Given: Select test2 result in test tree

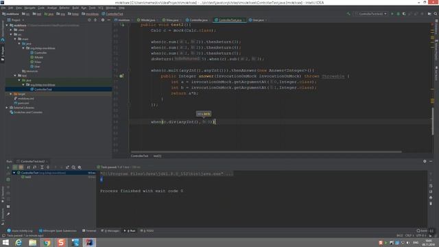Looking at the screenshot, I should point(26,177).
